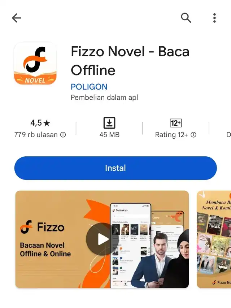The image size is (231, 308).
Task: Tap the info icon beside ulasan
Action: [63, 135]
